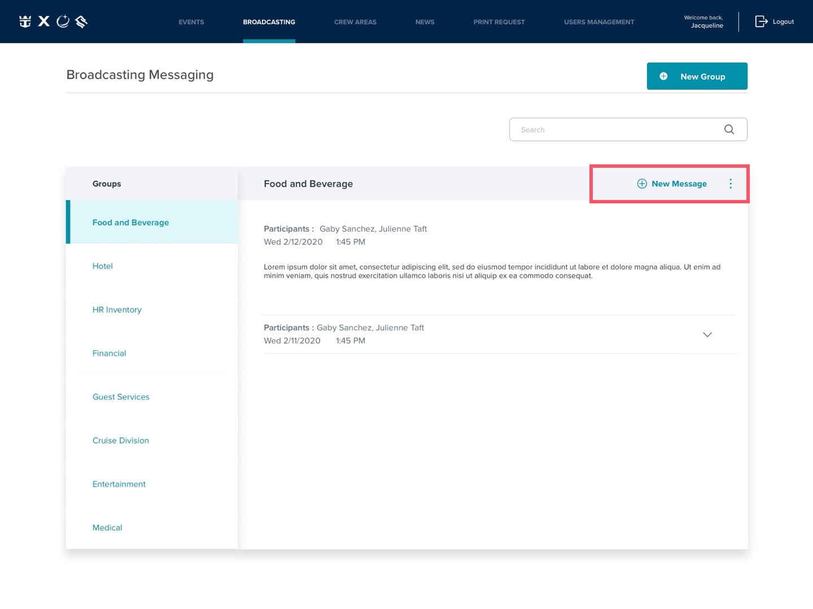
Task: Switch to Crew Areas tab
Action: click(x=355, y=22)
